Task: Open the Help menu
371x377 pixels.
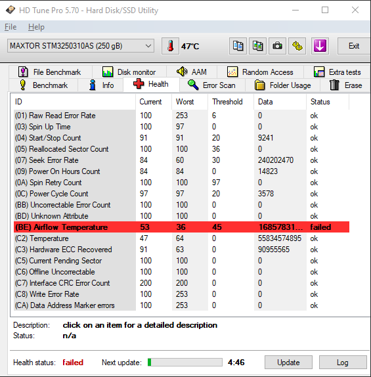Action: [x=36, y=27]
